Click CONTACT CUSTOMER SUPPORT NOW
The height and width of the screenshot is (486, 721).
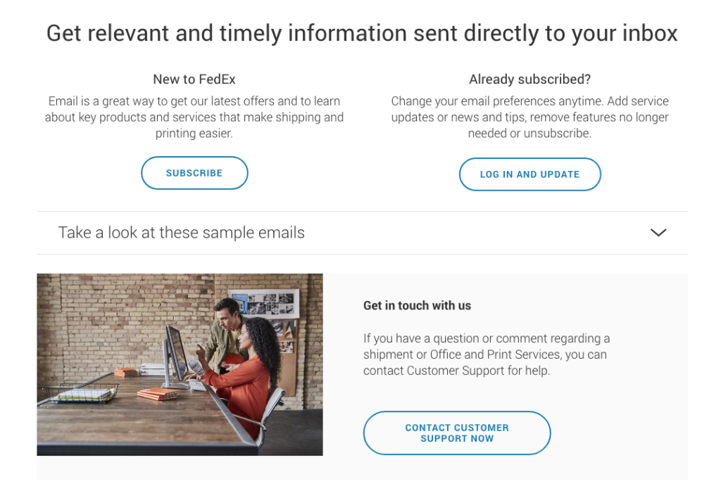(456, 433)
